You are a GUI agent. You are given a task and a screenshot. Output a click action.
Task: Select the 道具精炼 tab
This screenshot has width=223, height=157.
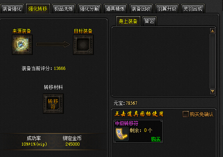click(115, 9)
